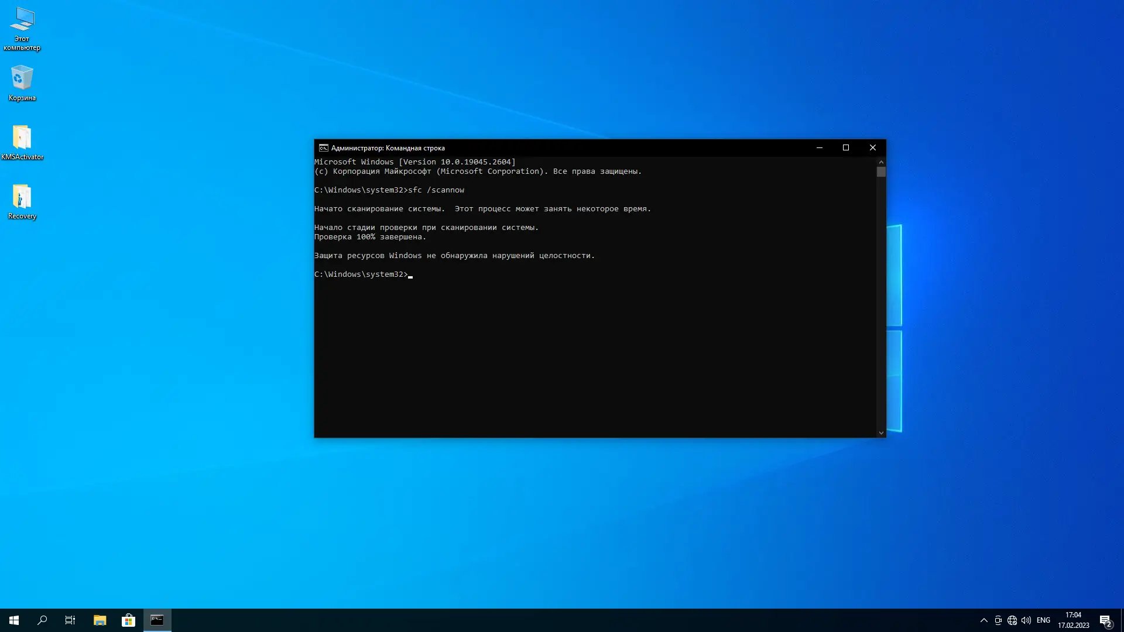Click the network status tray icon
The width and height of the screenshot is (1124, 632).
[1012, 620]
